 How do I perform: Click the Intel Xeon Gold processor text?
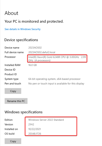[57, 59]
